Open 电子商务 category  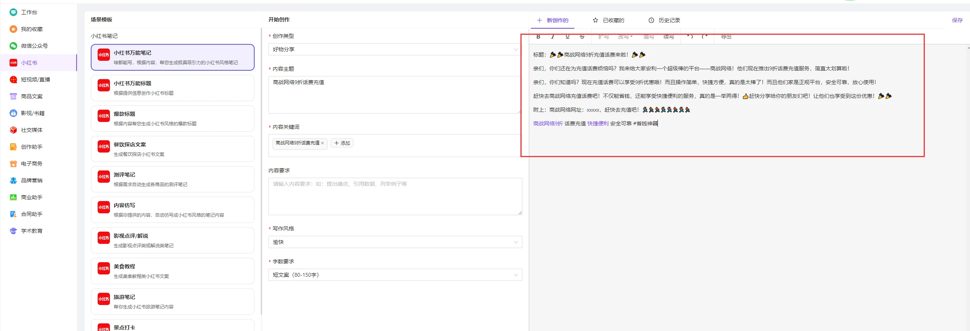32,164
